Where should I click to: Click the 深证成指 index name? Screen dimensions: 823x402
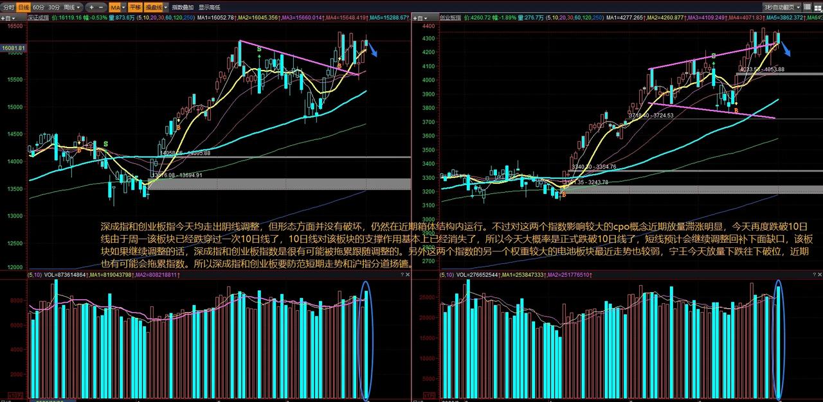point(38,17)
